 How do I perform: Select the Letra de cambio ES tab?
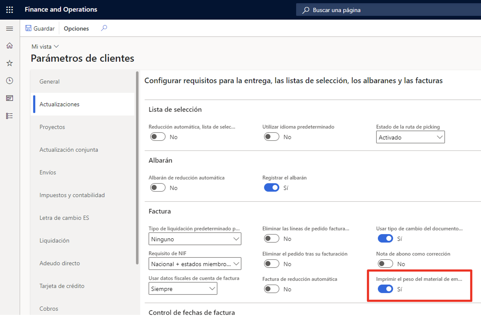point(83,218)
